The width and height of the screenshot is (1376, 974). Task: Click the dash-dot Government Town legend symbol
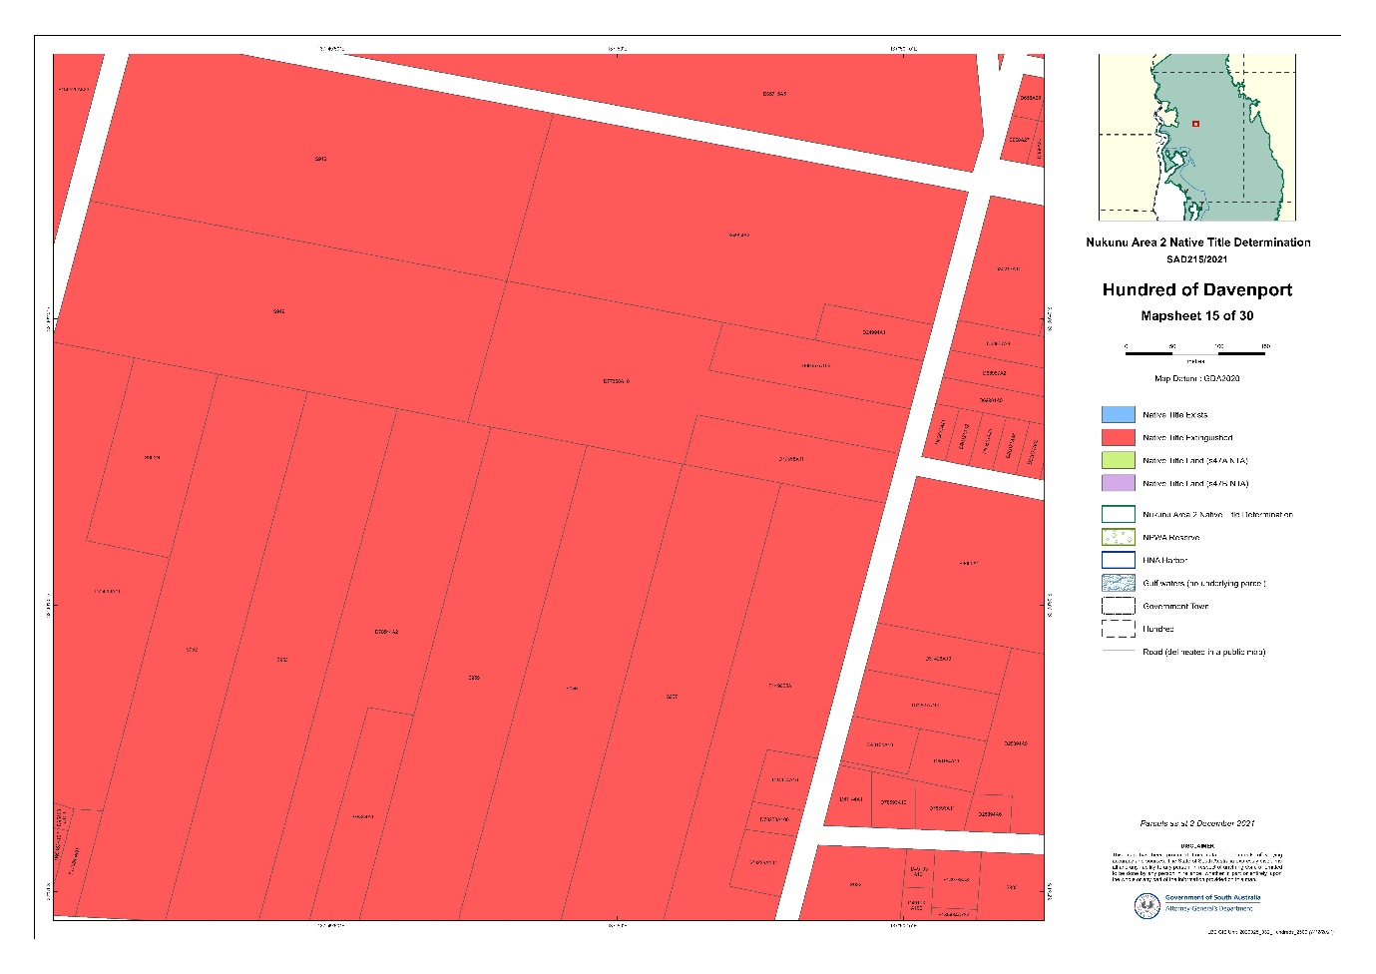click(x=1118, y=606)
